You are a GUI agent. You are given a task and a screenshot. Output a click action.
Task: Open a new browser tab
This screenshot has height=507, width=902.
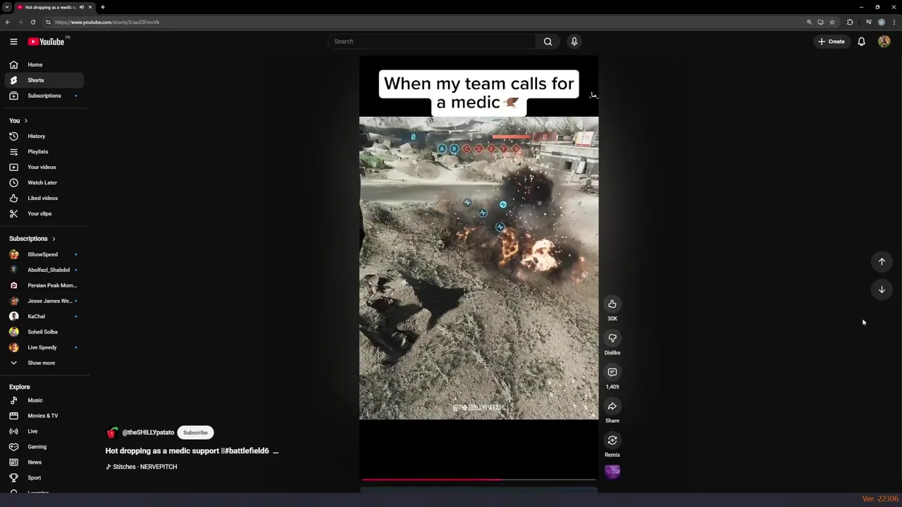click(x=102, y=7)
